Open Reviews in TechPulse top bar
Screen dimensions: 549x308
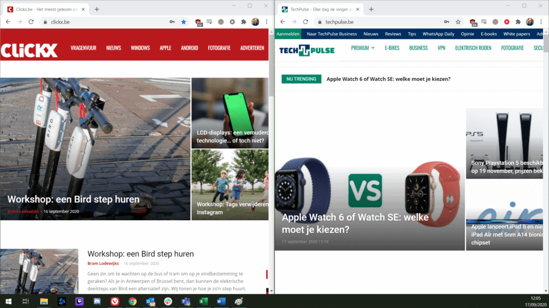393,34
